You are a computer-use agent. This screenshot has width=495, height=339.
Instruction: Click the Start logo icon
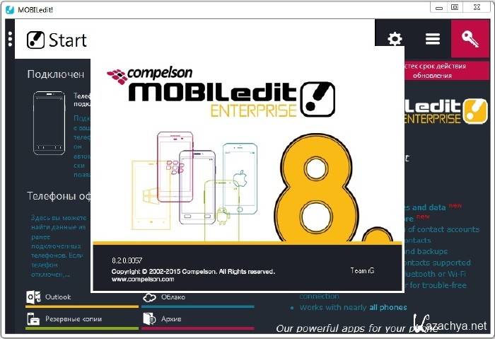tap(35, 40)
